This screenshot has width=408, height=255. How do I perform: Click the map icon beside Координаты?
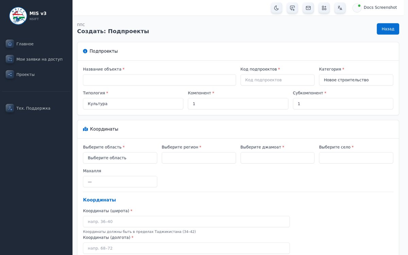(85, 129)
